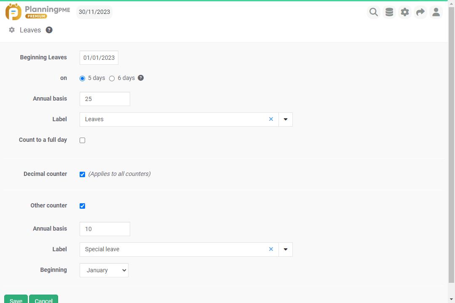Click the 30/11/2023 date button

pyautogui.click(x=94, y=12)
